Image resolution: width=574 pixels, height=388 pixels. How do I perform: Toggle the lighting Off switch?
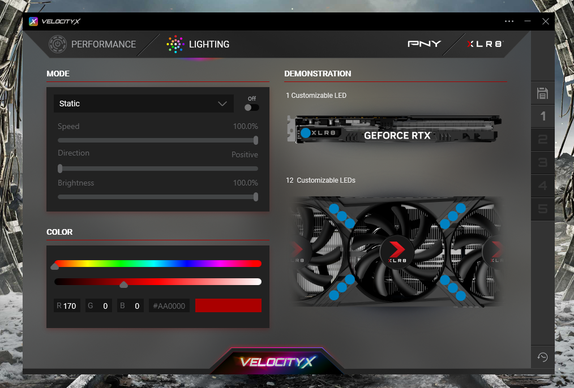click(251, 107)
